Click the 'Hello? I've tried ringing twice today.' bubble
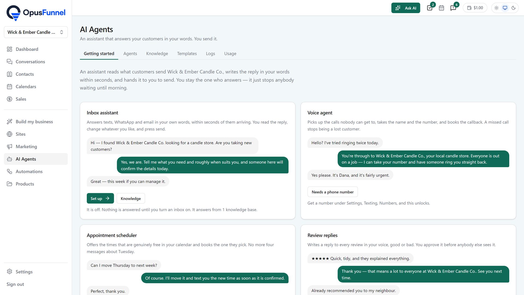The width and height of the screenshot is (524, 295). click(345, 143)
